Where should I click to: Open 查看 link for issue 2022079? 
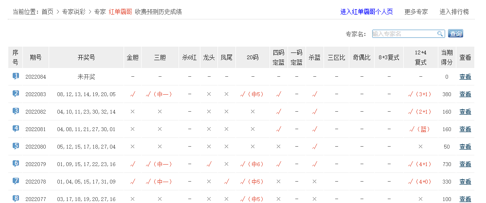pos(465,164)
